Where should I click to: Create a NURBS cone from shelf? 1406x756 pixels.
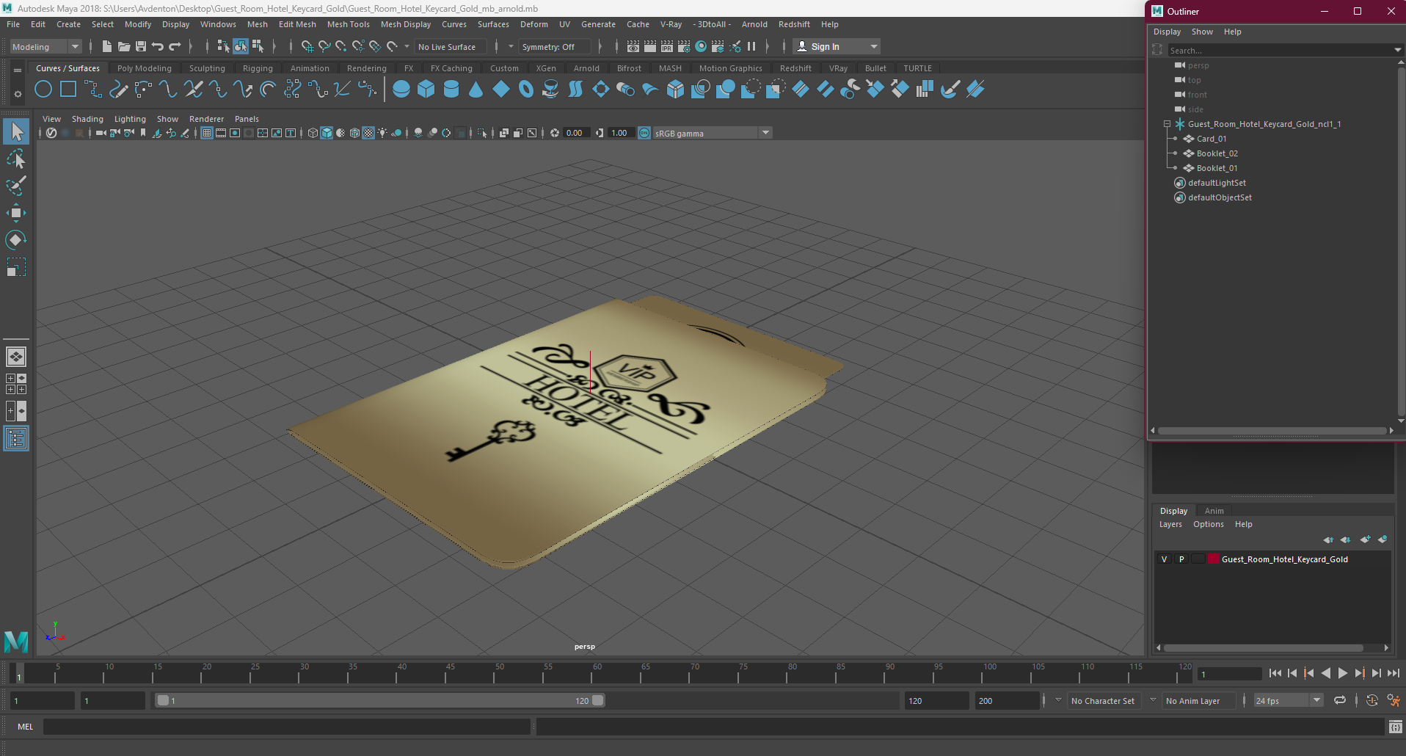pyautogui.click(x=476, y=90)
